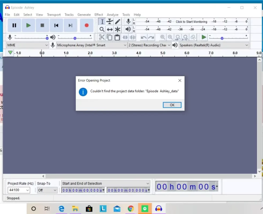Open the Speakers (Realtek) playback device dropdown
This screenshot has height=214, width=263.
214,45
